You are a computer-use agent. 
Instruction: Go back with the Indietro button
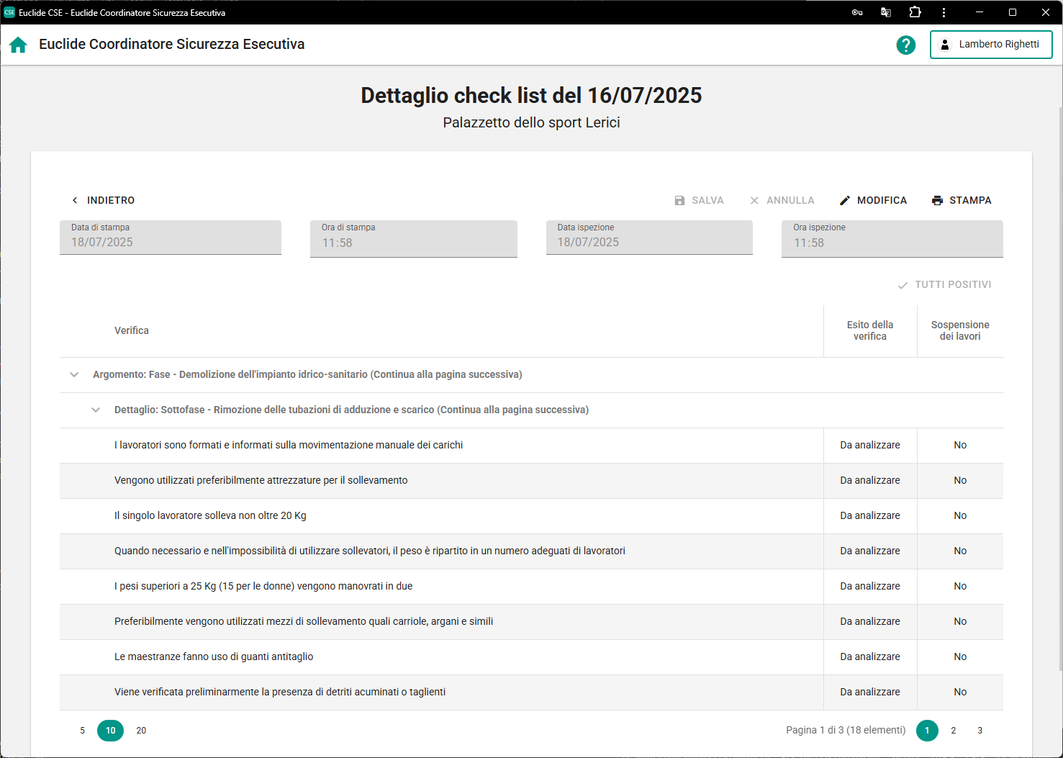coord(103,201)
